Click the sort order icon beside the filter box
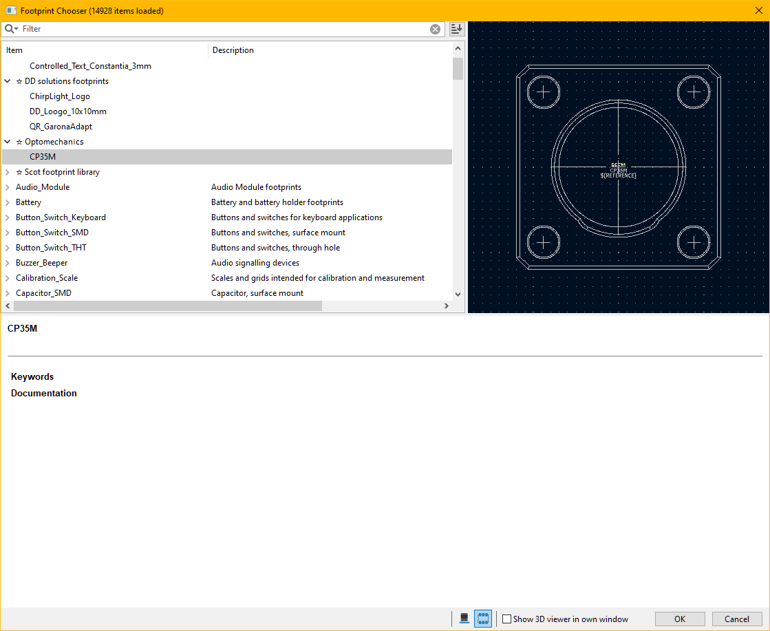Screen dimensions: 770x631 [457, 29]
